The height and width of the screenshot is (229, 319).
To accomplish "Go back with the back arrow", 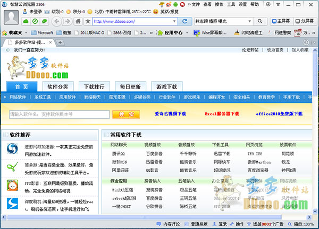I will click(x=57, y=21).
